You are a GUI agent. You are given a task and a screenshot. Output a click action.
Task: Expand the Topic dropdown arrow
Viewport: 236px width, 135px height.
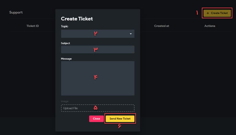(131, 34)
